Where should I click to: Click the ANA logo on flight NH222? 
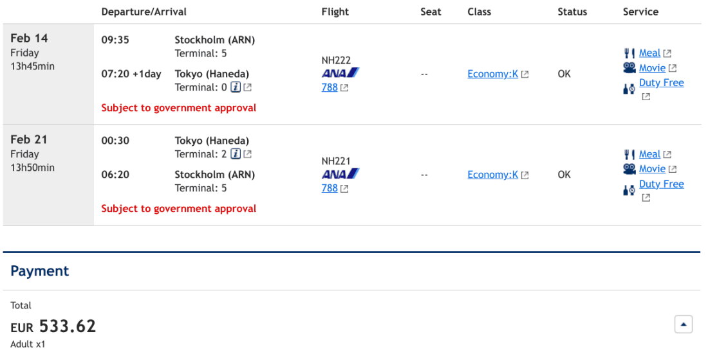(340, 73)
